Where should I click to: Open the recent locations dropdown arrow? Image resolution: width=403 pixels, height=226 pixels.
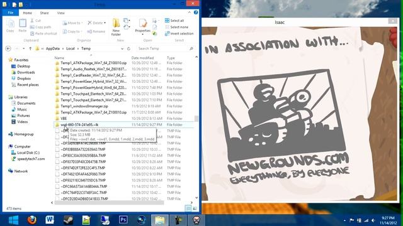point(24,48)
